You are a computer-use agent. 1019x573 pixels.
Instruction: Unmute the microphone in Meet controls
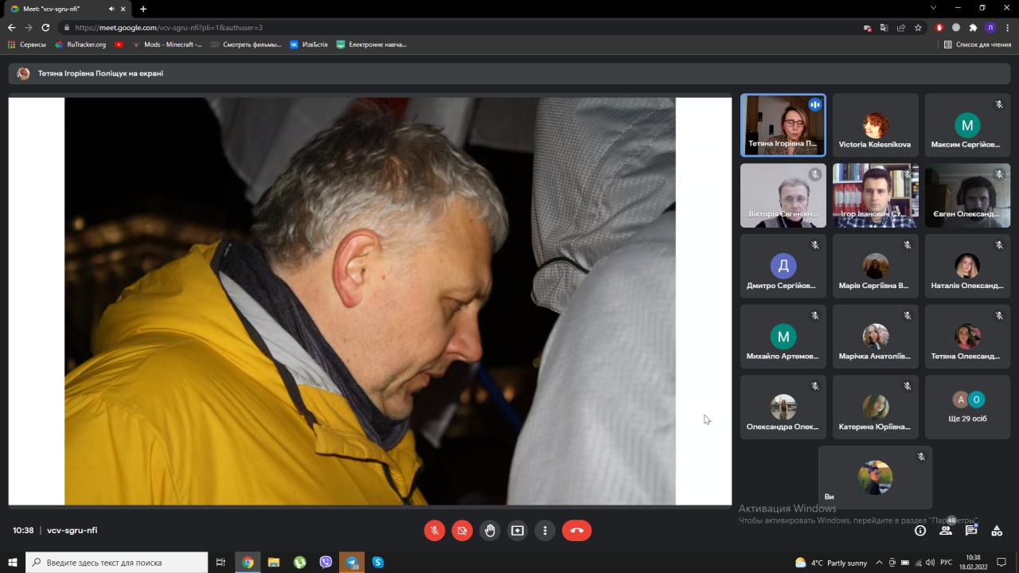[x=435, y=531]
